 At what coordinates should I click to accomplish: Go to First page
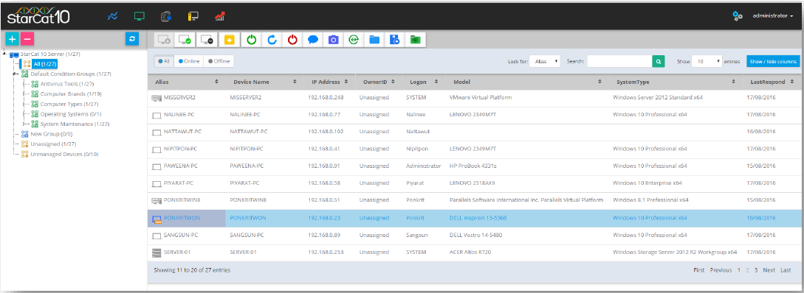tap(699, 270)
